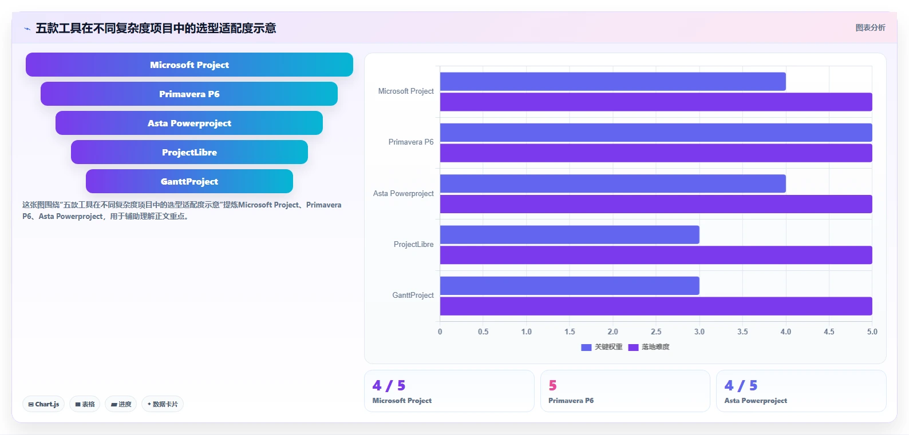Click the Asta Powerproject y-axis label
909x435 pixels.
click(404, 193)
